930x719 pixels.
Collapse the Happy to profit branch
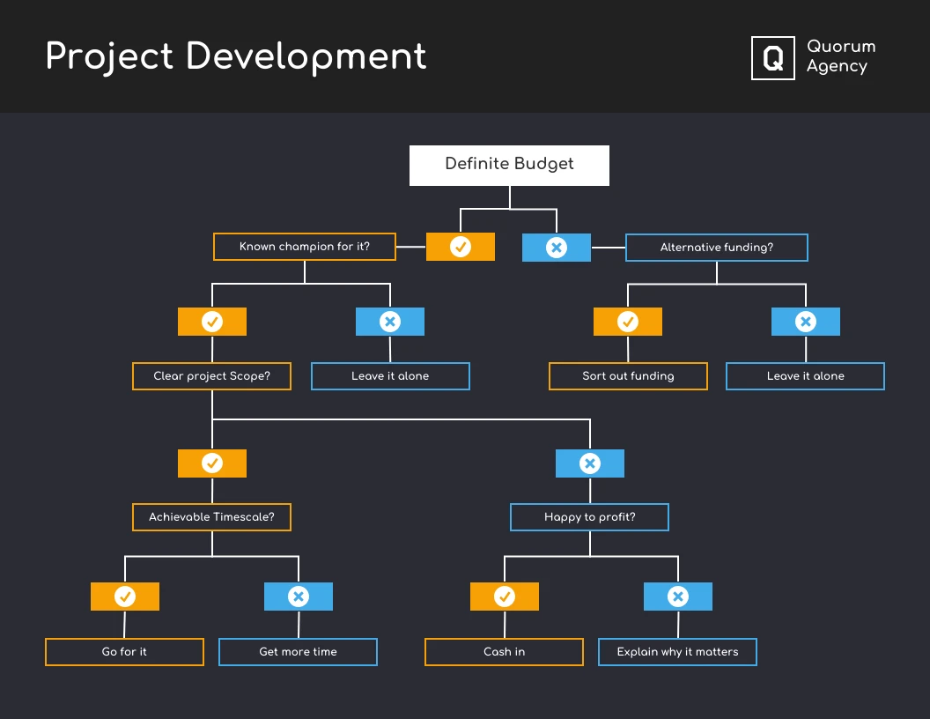pos(589,517)
